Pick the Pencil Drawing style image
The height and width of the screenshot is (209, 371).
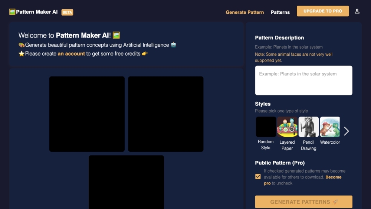click(x=309, y=127)
